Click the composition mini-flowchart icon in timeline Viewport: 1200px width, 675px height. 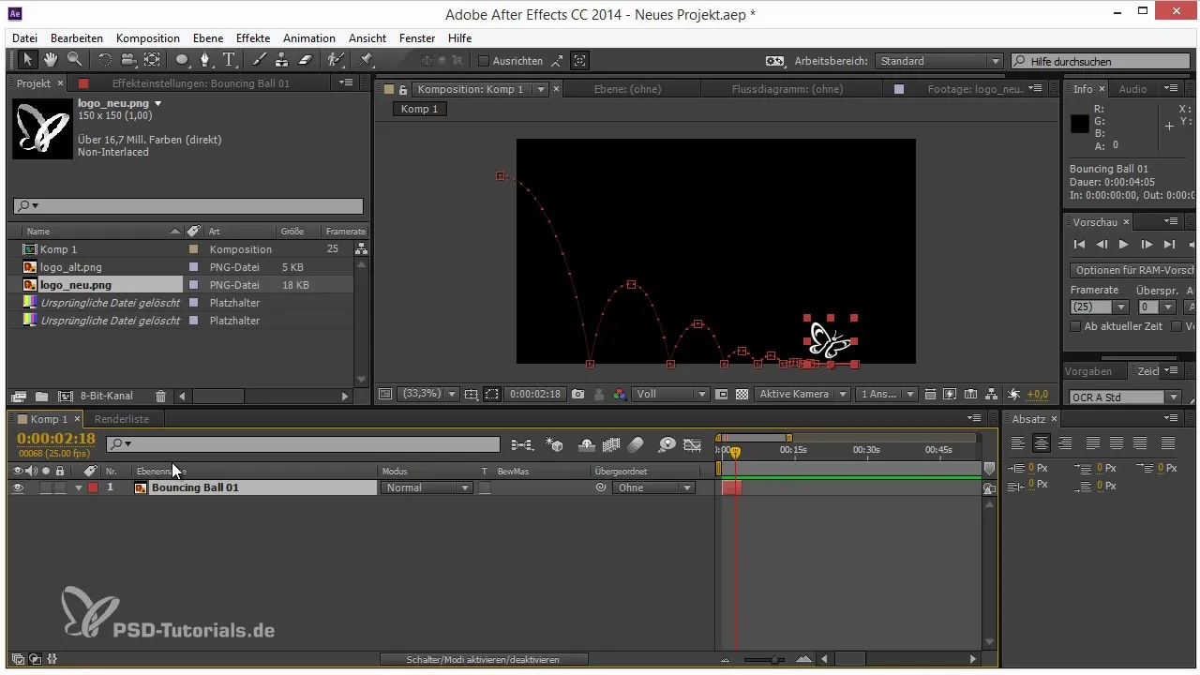(522, 444)
